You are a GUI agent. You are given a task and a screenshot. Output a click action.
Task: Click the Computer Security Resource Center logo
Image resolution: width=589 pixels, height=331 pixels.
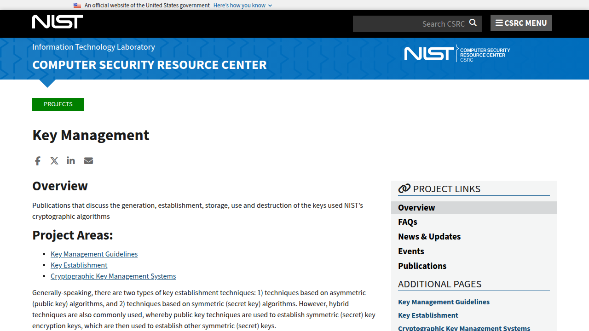coord(456,53)
